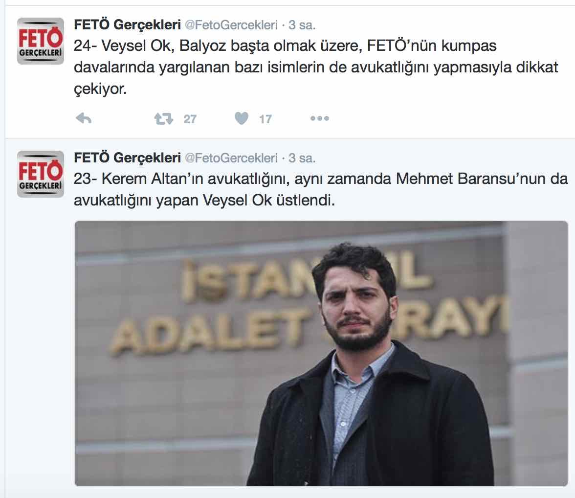Image resolution: width=575 pixels, height=498 pixels.
Task: Like the tweet with 17 likes
Action: click(242, 118)
